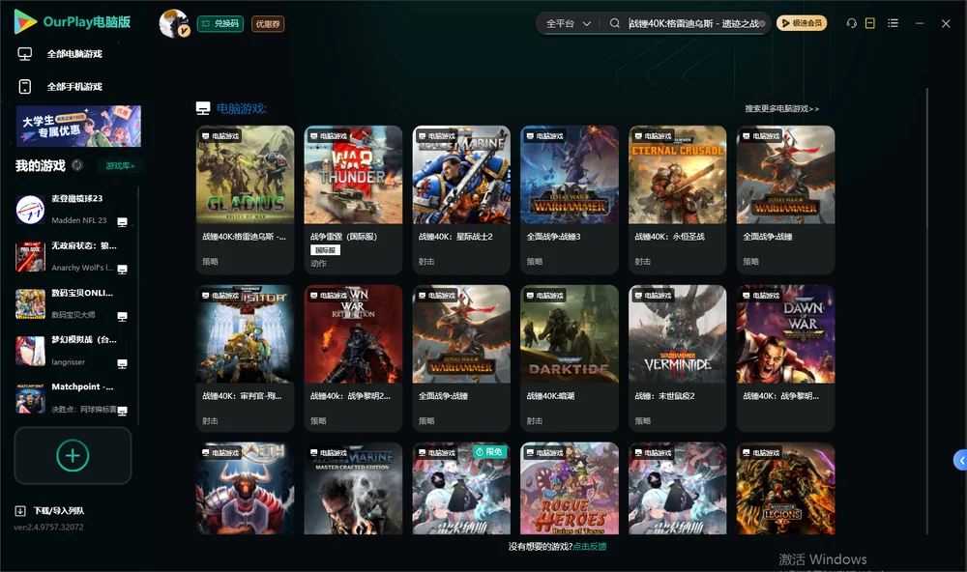
Task: Click the 下载/导入列队 download queue icon
Action: pos(20,511)
